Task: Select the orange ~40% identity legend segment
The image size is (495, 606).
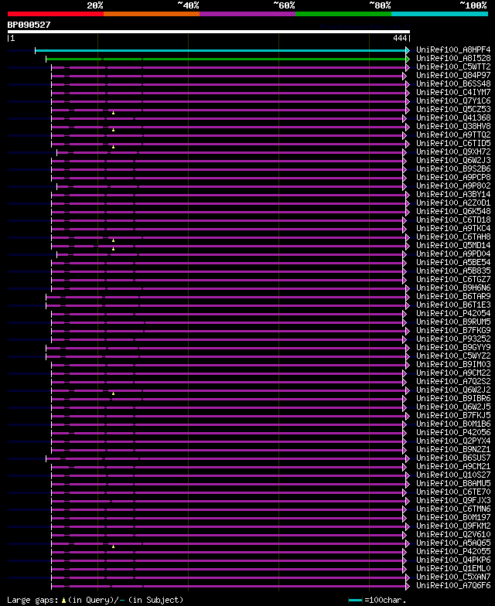Action: pyautogui.click(x=152, y=14)
